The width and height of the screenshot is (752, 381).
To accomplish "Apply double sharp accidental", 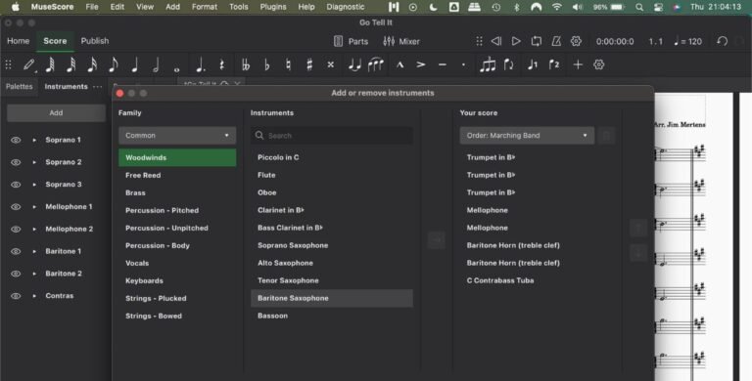I will pyautogui.click(x=330, y=64).
